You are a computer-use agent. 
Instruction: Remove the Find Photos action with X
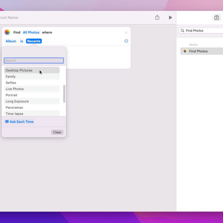pyautogui.click(x=126, y=33)
